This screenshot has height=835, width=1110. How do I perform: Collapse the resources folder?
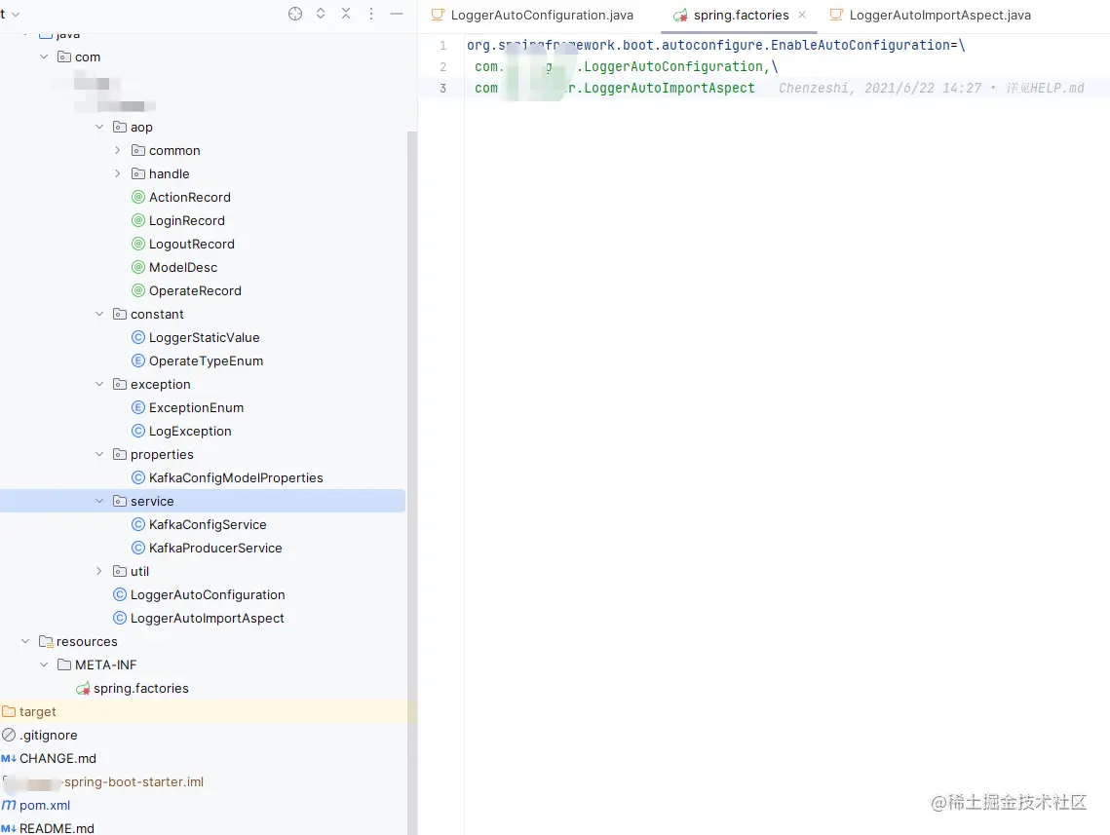click(x=25, y=640)
